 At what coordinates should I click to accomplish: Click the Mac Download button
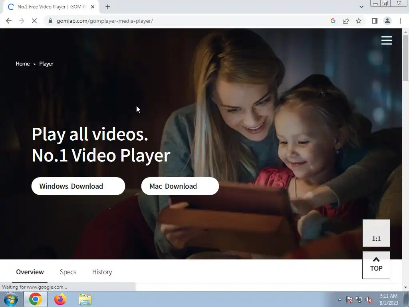(x=180, y=186)
